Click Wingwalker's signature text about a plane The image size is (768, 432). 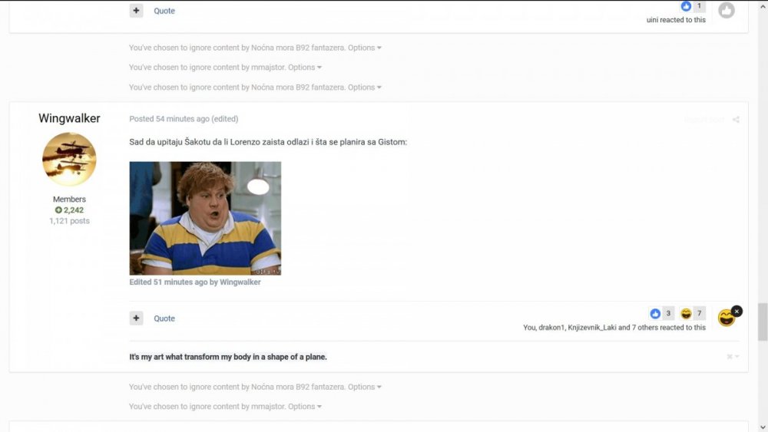(228, 357)
